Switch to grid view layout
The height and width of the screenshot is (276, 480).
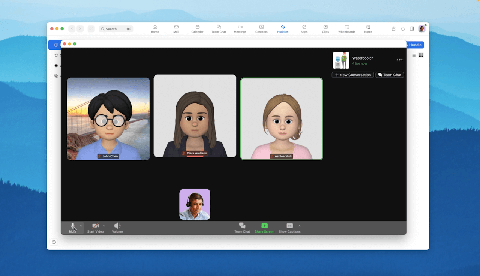coord(421,55)
